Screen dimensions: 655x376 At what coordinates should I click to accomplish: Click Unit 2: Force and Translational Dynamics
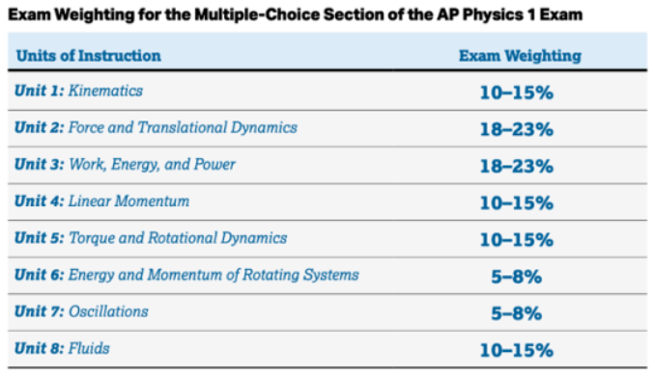156,127
